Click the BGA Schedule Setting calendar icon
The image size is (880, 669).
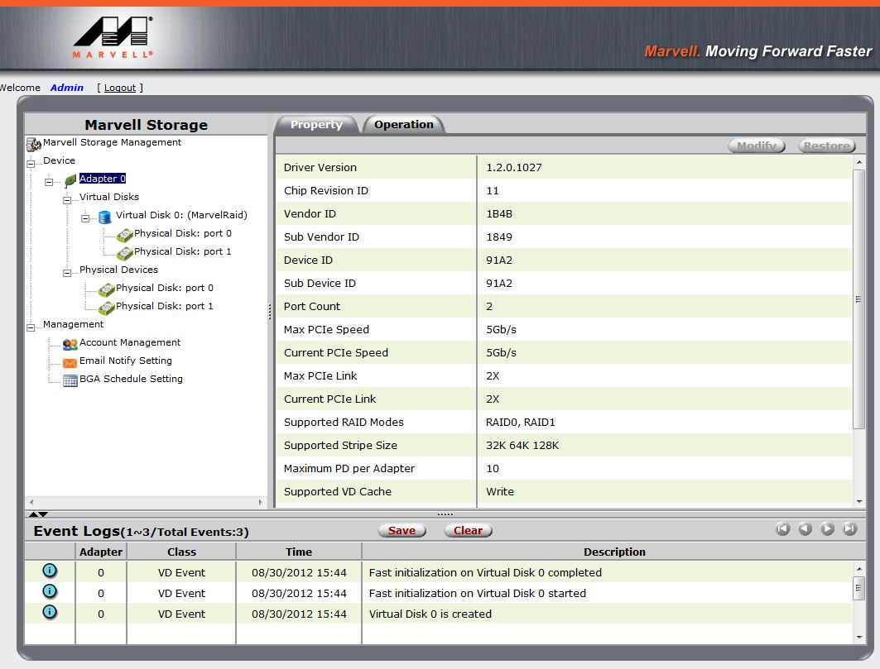70,380
